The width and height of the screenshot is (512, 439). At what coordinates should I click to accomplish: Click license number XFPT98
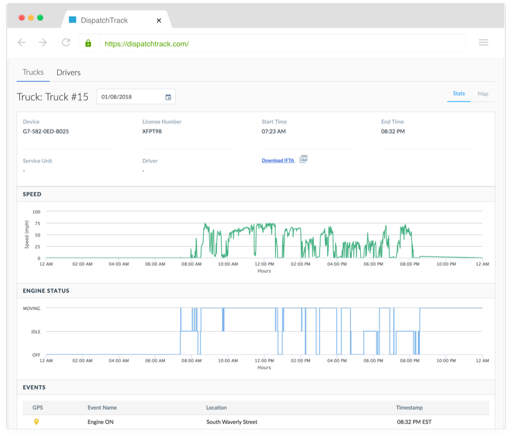[152, 132]
